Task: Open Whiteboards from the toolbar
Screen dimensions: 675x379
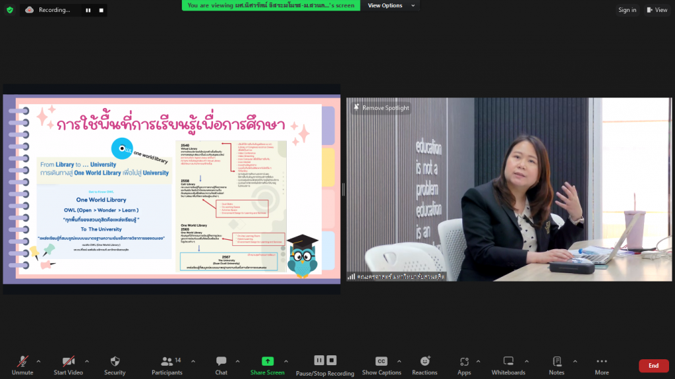Action: [x=508, y=362]
